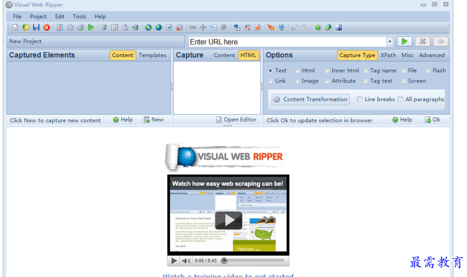
Task: Click the Content Transformation button
Action: 311,99
